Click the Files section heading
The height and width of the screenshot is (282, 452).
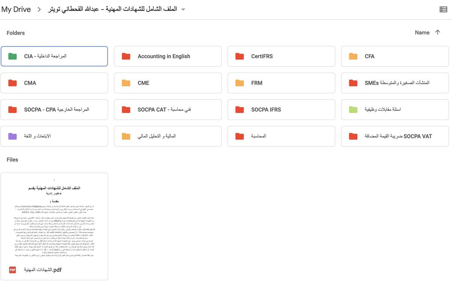point(12,160)
